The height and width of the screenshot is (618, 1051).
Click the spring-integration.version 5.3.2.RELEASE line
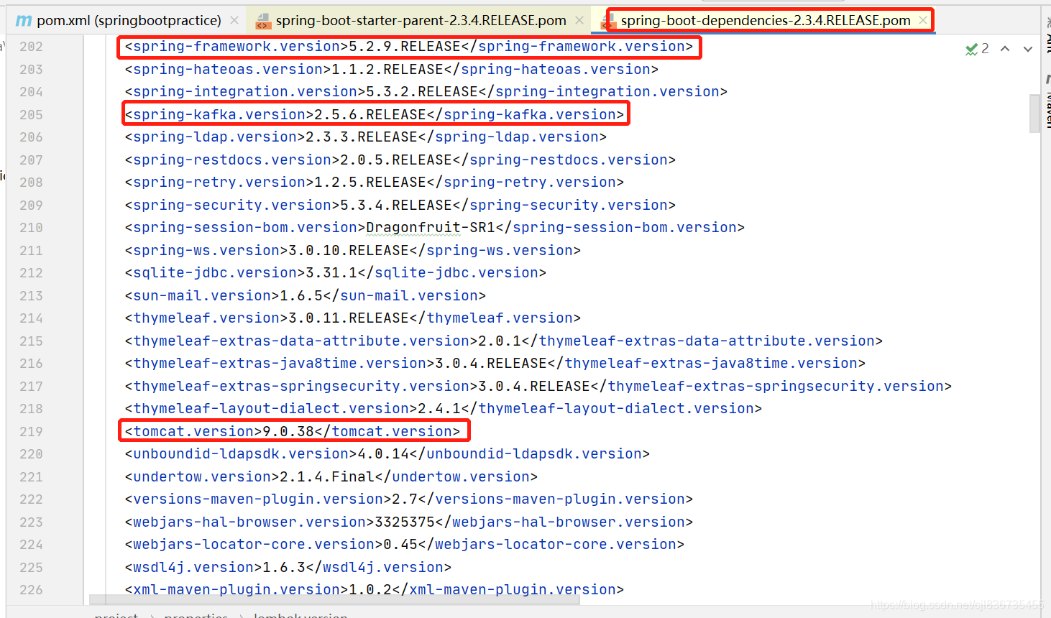coord(426,92)
